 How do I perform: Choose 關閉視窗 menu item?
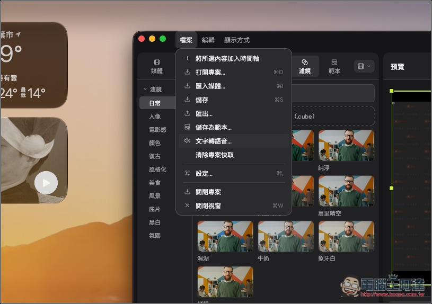[234, 205]
